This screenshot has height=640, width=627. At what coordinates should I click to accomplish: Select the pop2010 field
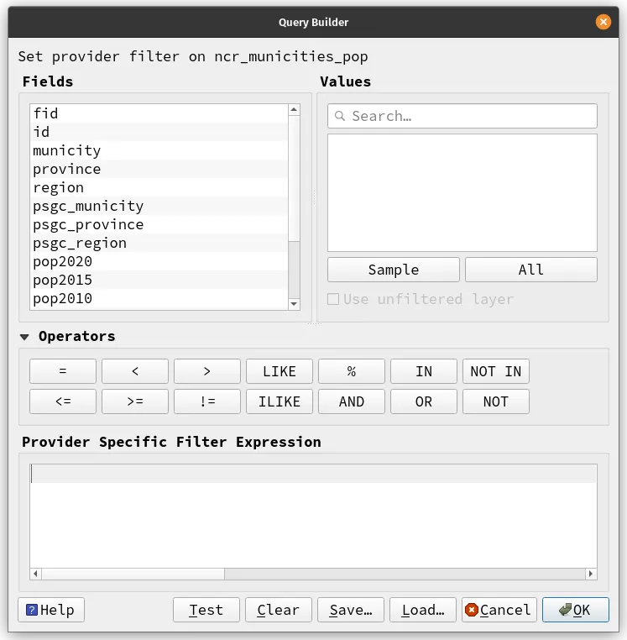pos(159,298)
